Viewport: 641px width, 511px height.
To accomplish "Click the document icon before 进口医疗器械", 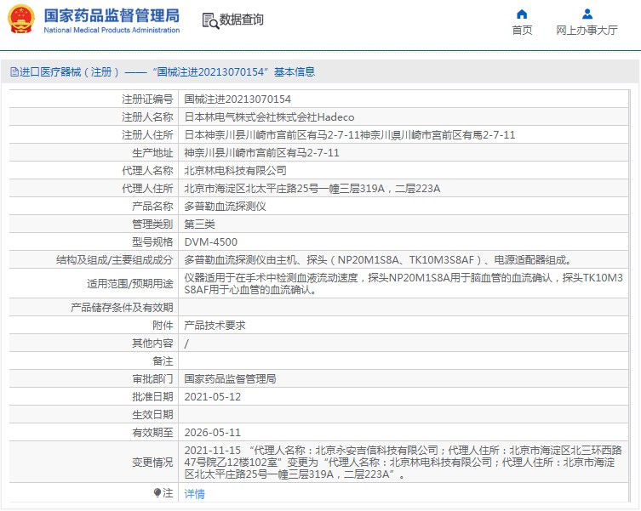I will pyautogui.click(x=14, y=72).
